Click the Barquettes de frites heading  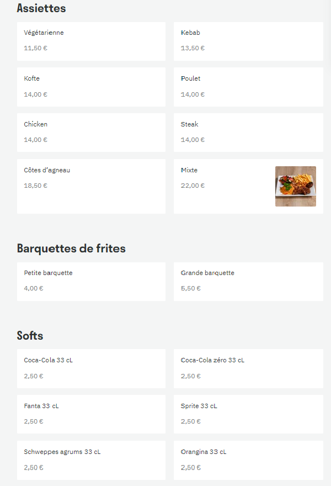click(71, 249)
